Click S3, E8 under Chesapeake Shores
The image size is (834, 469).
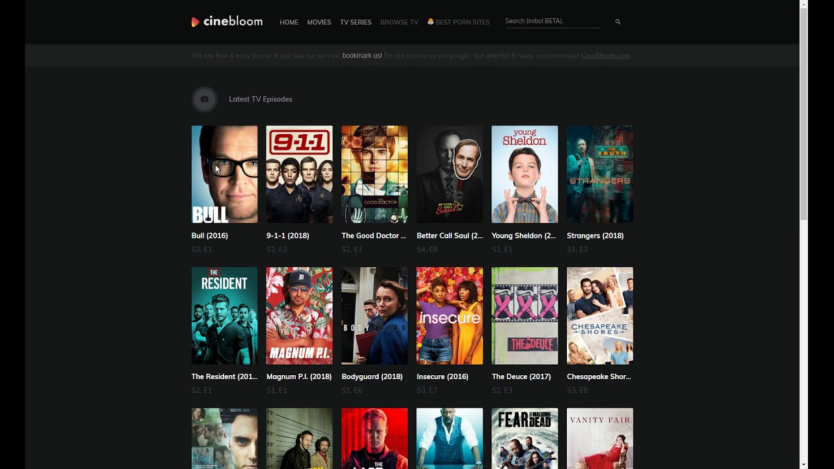coord(577,391)
